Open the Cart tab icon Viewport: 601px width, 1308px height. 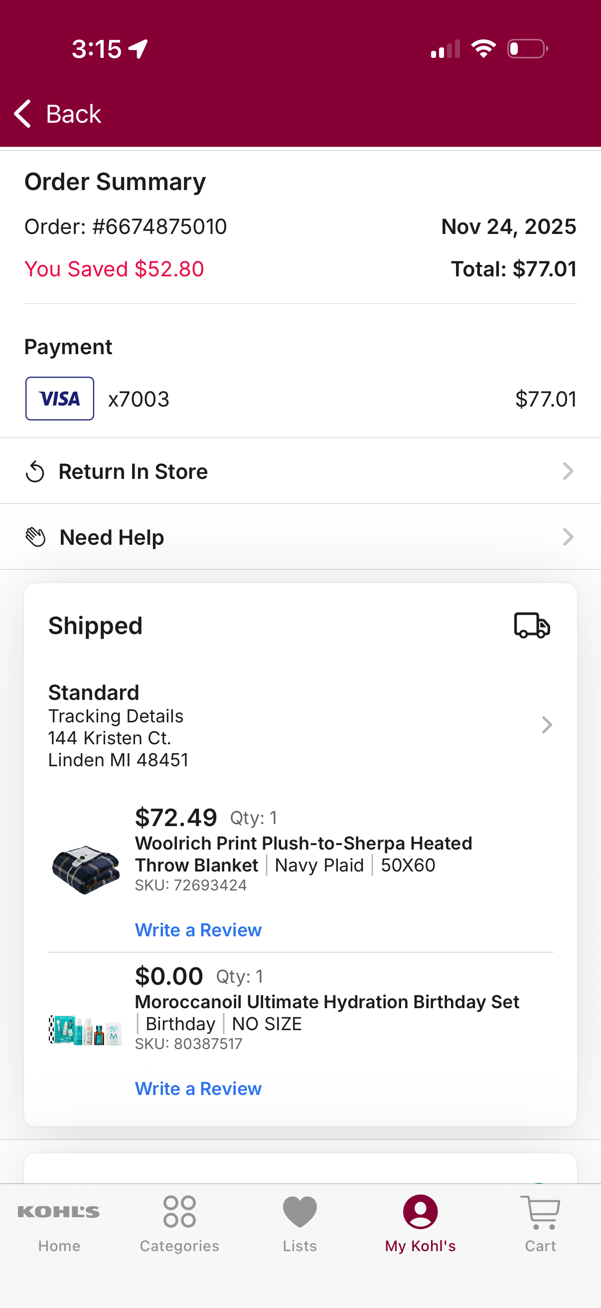click(540, 1212)
